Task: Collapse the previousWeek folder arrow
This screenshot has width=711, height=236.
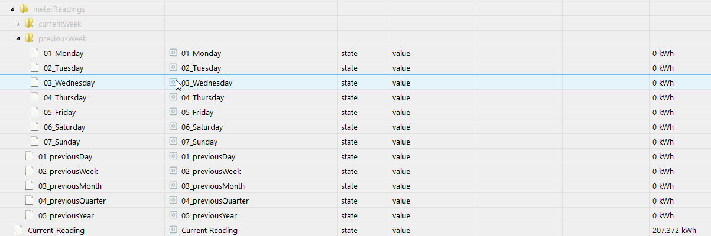Action: tap(18, 39)
